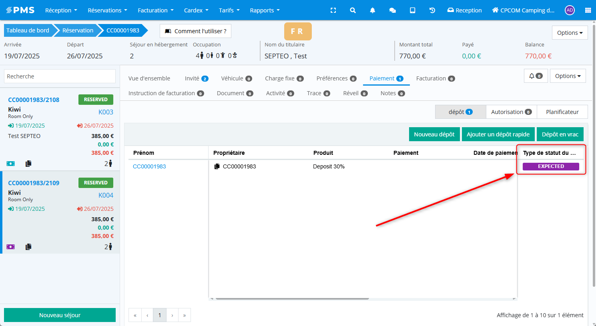Switch to the Facturation tab

pyautogui.click(x=435, y=78)
